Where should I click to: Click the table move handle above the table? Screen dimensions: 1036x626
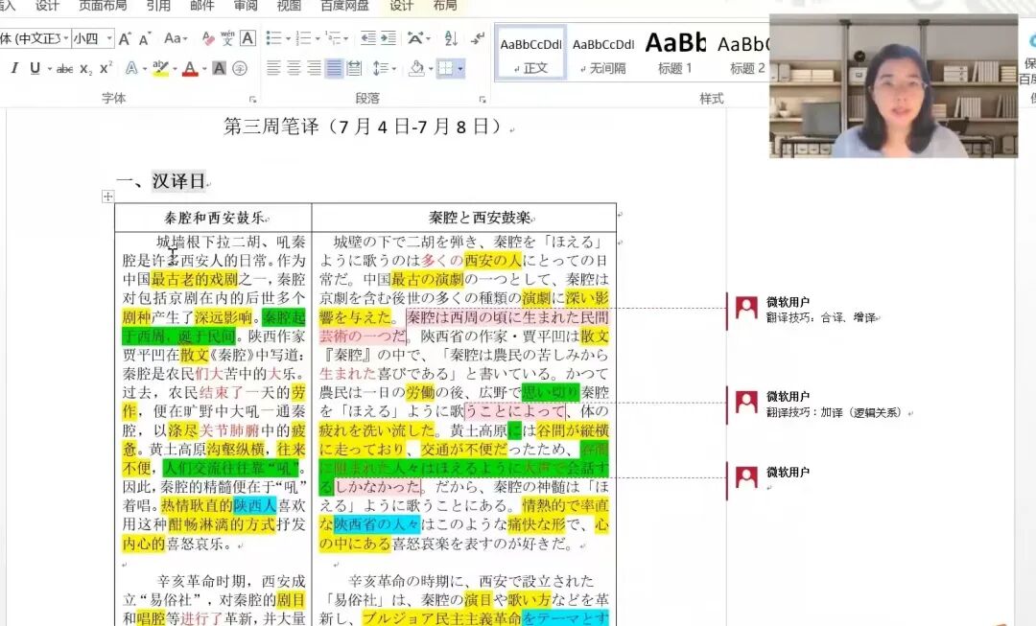tap(107, 197)
